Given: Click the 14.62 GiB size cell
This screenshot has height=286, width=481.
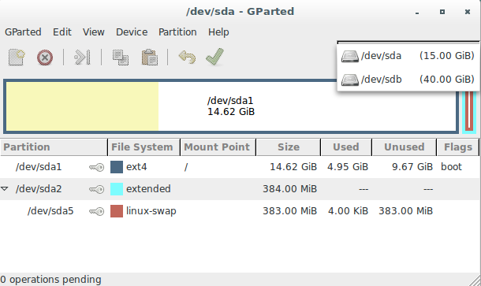Looking at the screenshot, I should [x=293, y=167].
